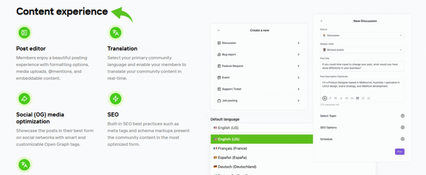Viewport: 426px width, 175px height.
Task: Click the SEO lightning bolt icon
Action: [115, 99]
